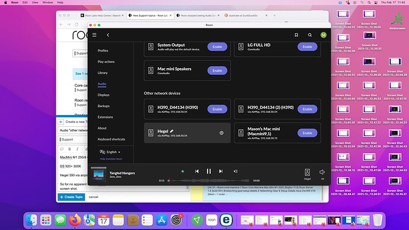Viewport: 409px width, 230px height.
Task: Open the Hegel zone picker
Action: click(307, 174)
